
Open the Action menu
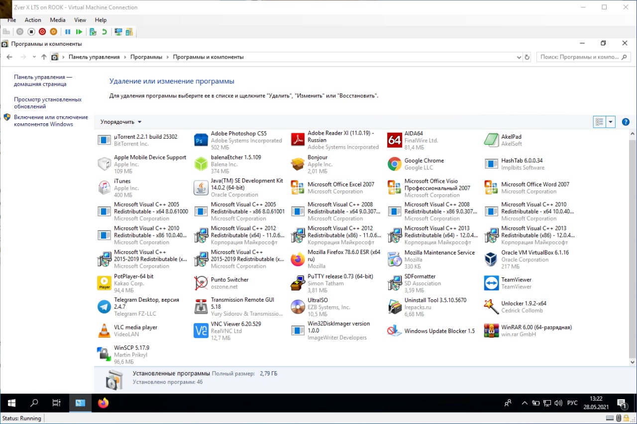click(x=33, y=20)
